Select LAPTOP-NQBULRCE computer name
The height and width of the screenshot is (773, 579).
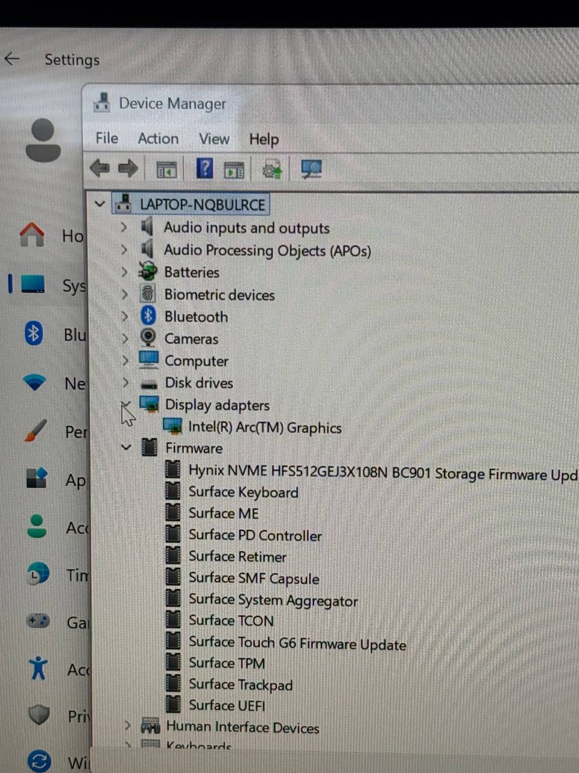pyautogui.click(x=203, y=205)
